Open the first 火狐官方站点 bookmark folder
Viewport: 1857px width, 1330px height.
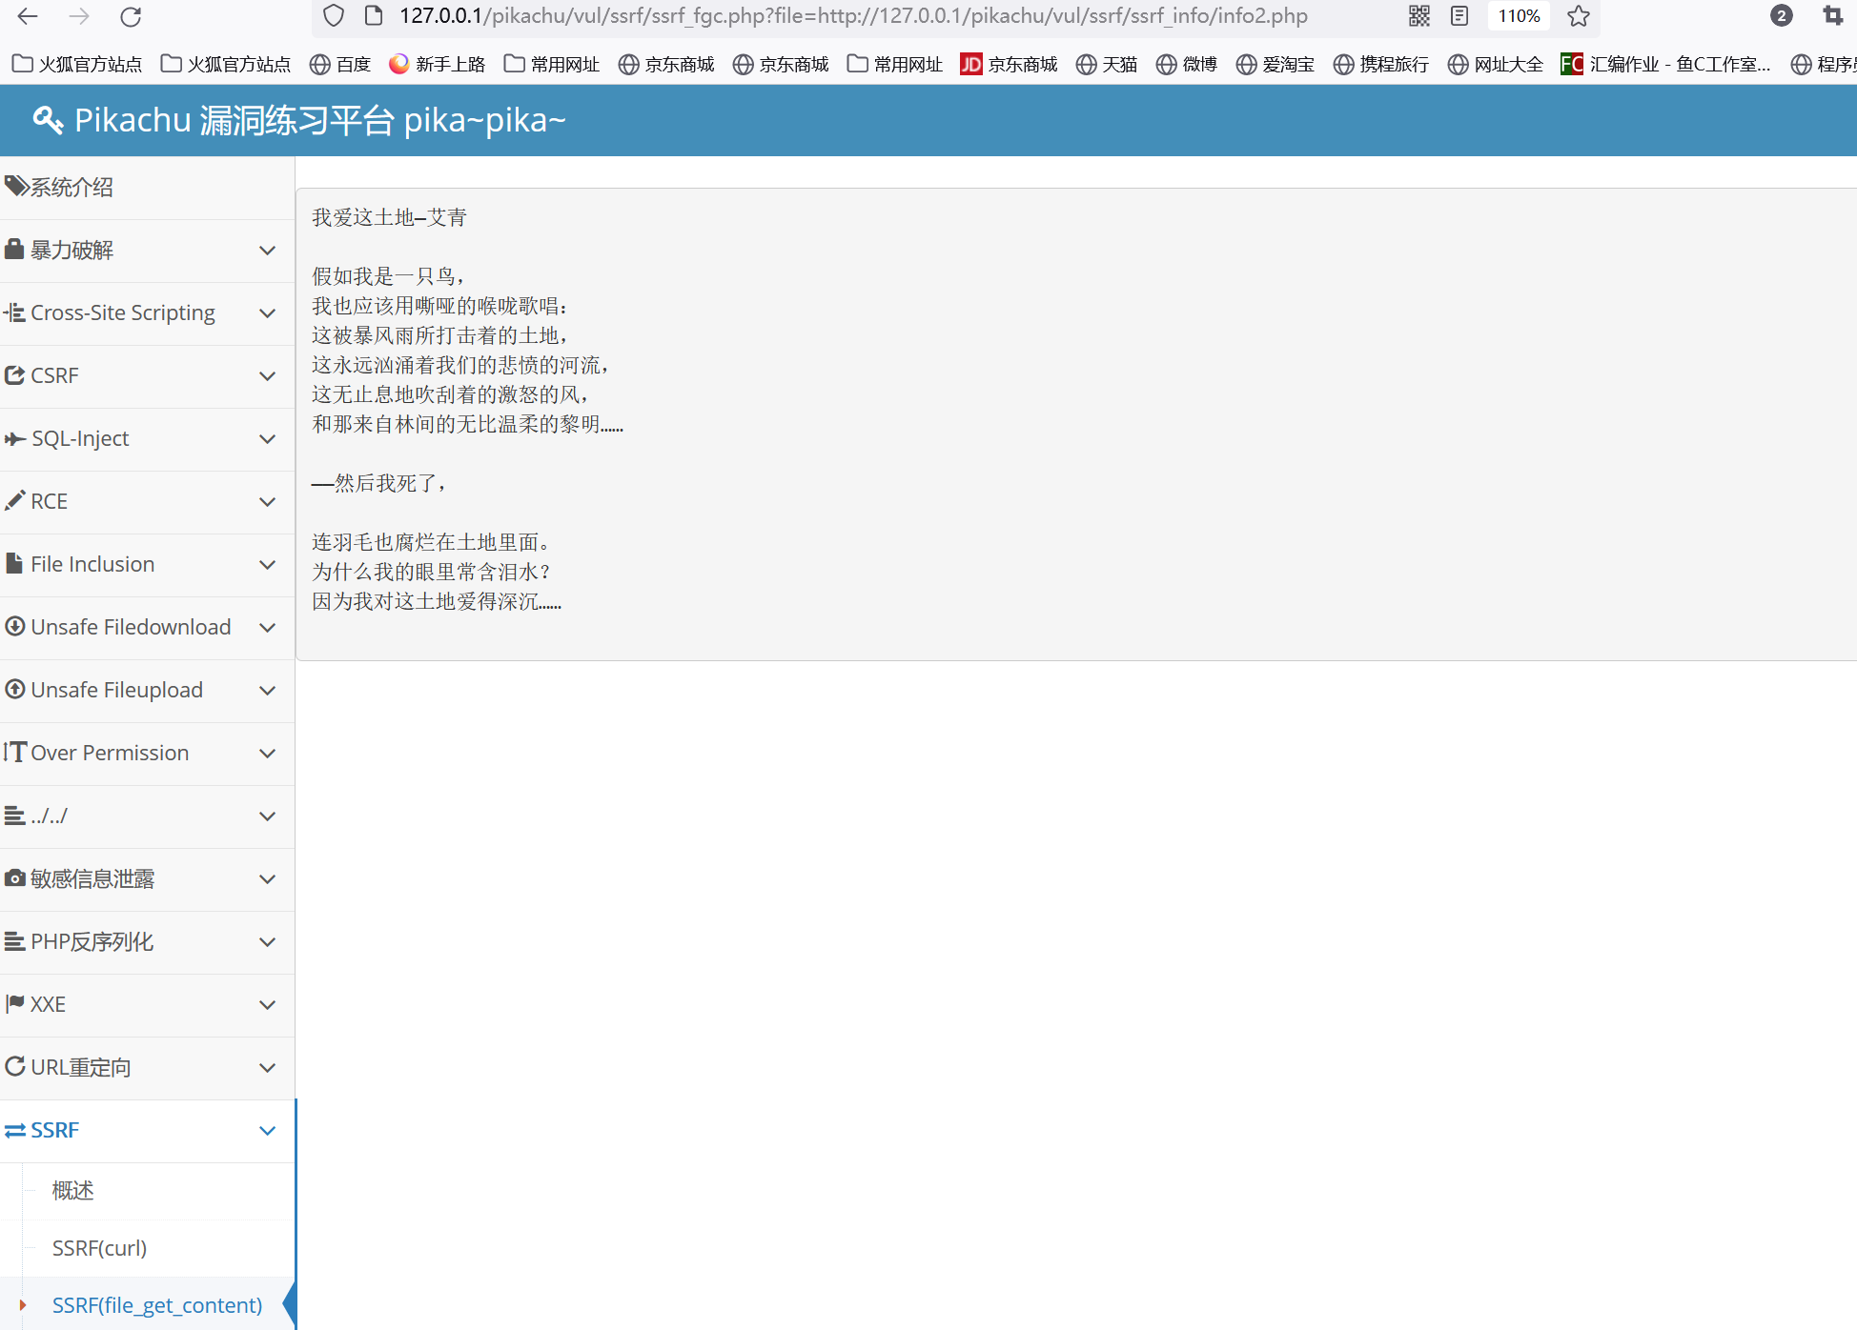click(x=77, y=64)
